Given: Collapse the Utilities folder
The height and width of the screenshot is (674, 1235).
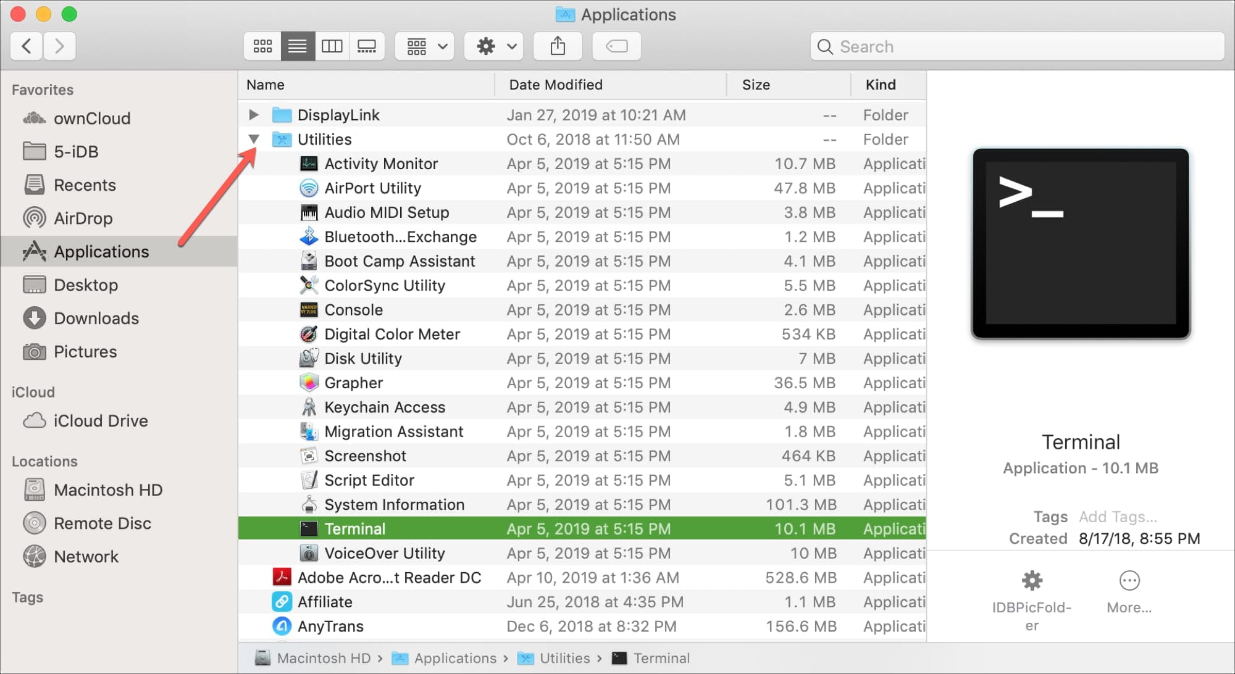Looking at the screenshot, I should pyautogui.click(x=253, y=139).
